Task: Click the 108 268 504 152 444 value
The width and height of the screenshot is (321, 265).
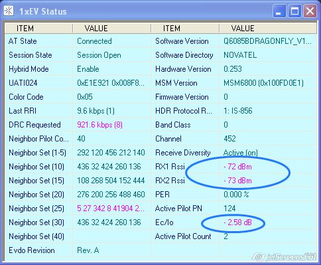Action: point(111,181)
